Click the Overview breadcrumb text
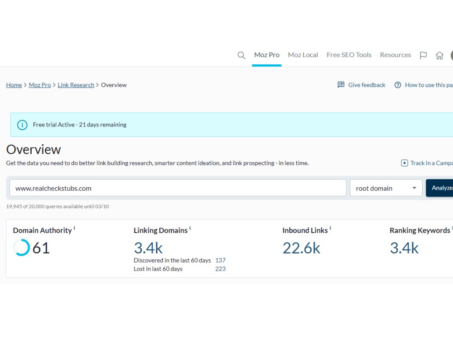Image resolution: width=453 pixels, height=340 pixels. tap(114, 85)
